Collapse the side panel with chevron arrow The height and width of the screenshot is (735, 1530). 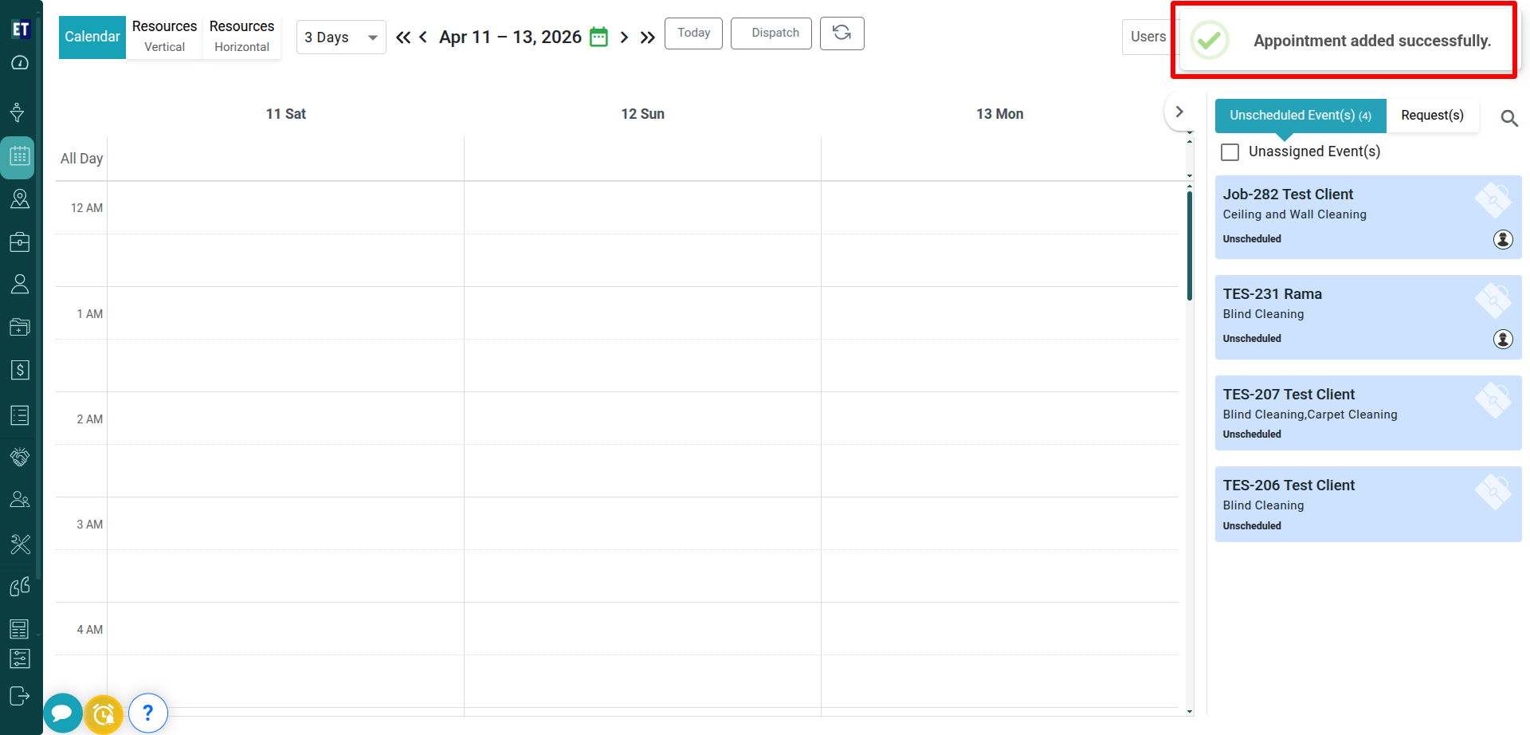(x=1179, y=112)
